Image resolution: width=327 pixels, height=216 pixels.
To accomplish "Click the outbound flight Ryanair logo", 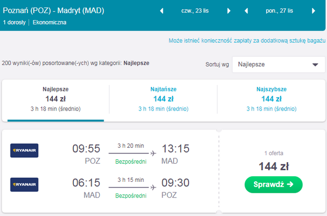I will tap(24, 150).
